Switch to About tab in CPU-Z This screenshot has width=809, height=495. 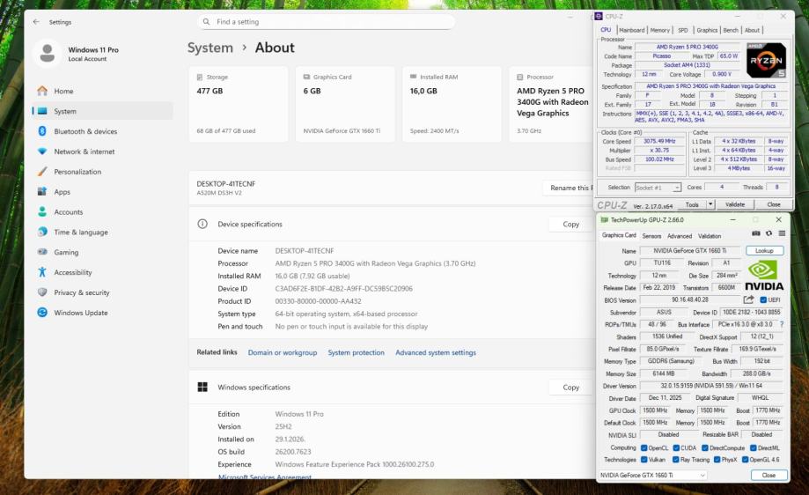(752, 30)
